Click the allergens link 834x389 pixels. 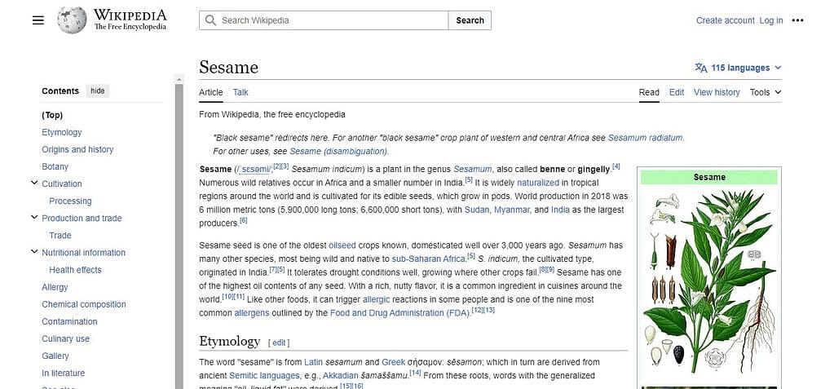click(252, 313)
